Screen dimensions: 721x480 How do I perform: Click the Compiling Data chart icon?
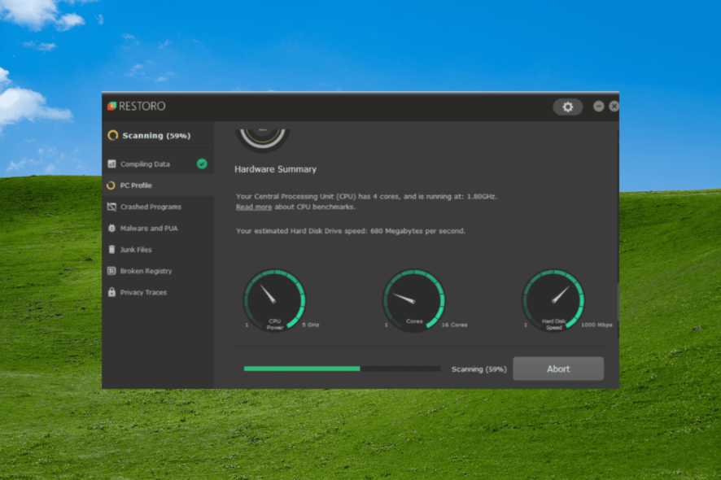coord(111,164)
